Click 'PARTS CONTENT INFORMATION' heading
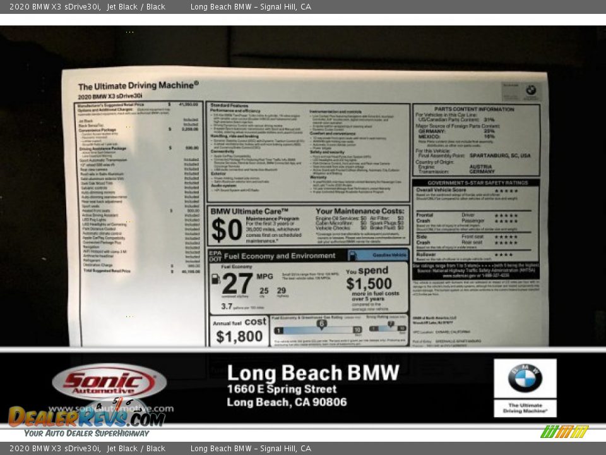This screenshot has width=606, height=455. (474, 109)
